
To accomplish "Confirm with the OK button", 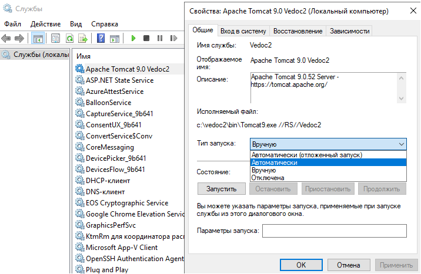I will click(x=301, y=265).
